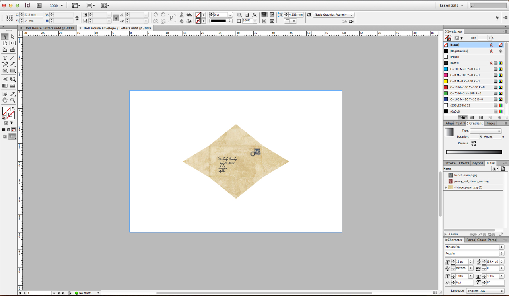
Task: Select the Gradient Swatch tool
Action: click(5, 86)
